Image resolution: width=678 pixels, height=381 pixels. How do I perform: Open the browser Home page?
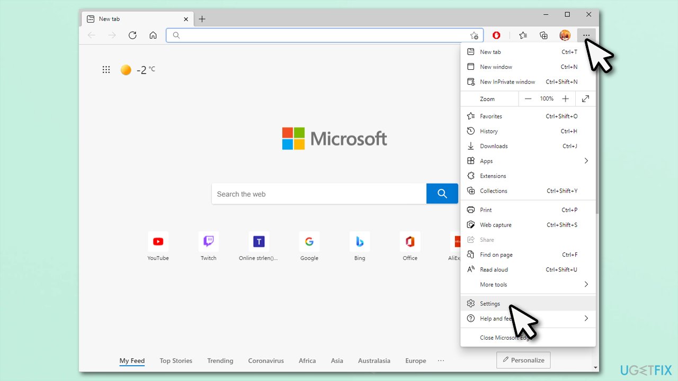click(x=153, y=35)
